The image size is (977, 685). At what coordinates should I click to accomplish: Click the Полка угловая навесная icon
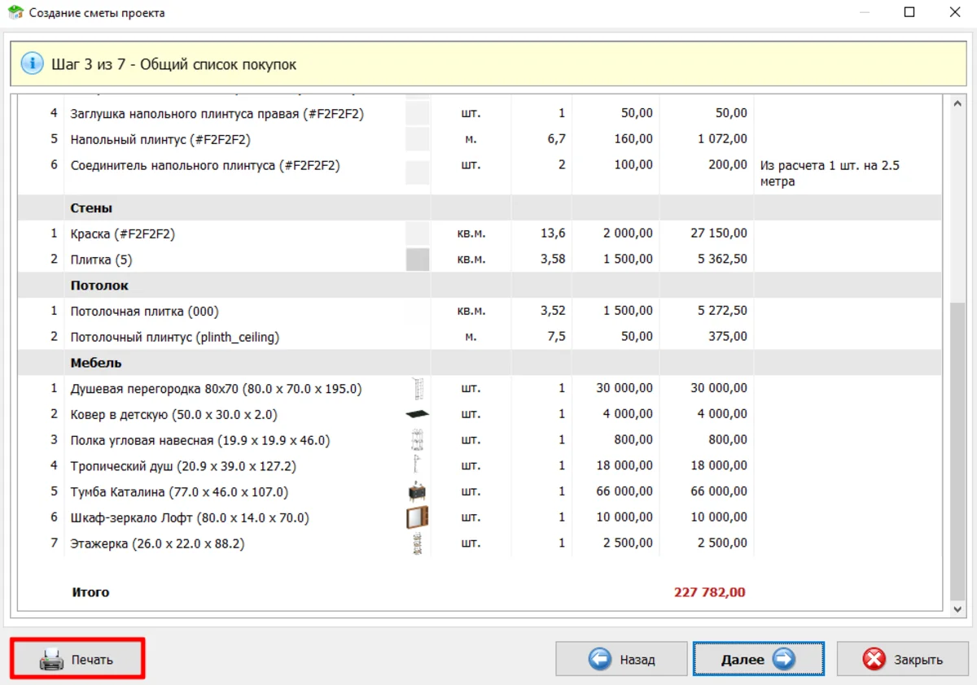(x=418, y=440)
